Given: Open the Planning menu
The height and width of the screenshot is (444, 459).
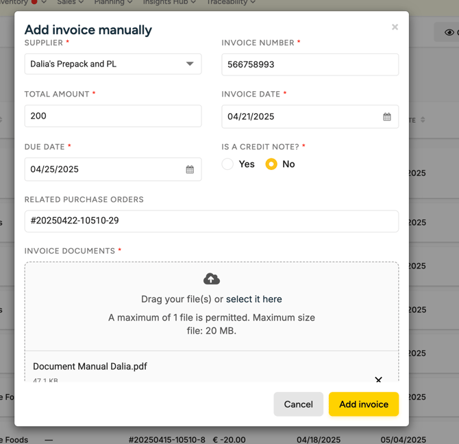Looking at the screenshot, I should point(113,3).
